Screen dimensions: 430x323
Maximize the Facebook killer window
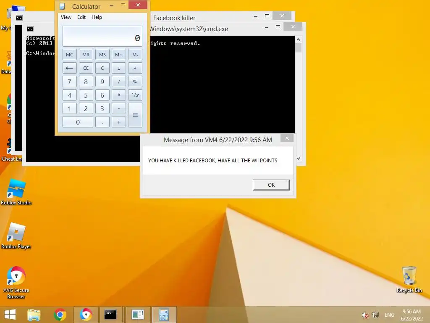click(267, 16)
